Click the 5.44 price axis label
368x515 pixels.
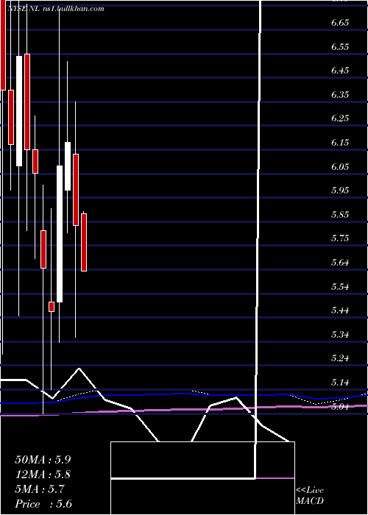pyautogui.click(x=340, y=310)
